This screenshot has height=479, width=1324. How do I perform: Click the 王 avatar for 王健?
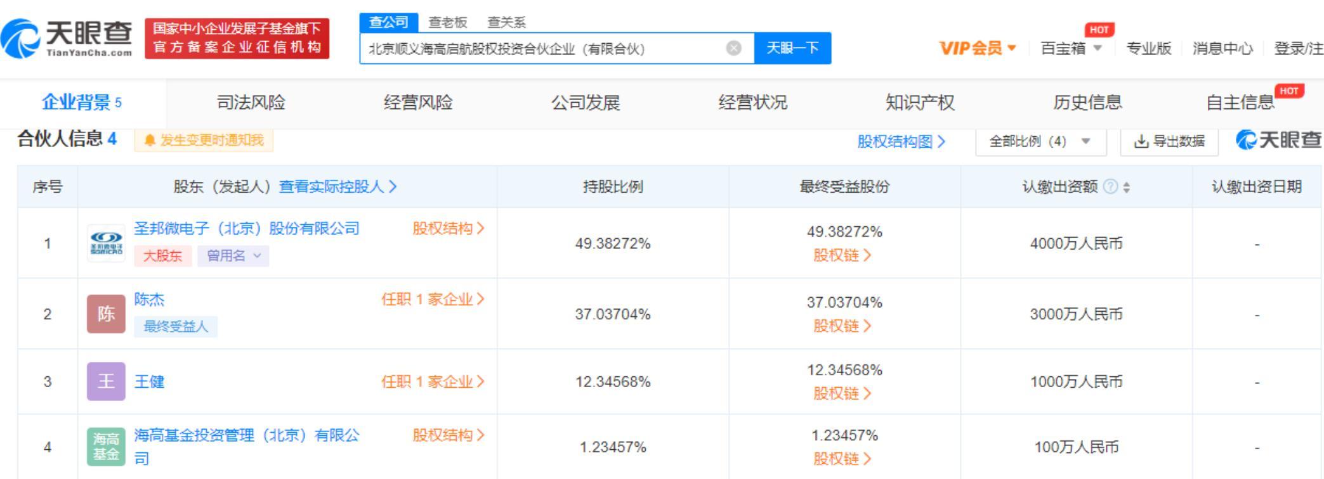coord(106,381)
